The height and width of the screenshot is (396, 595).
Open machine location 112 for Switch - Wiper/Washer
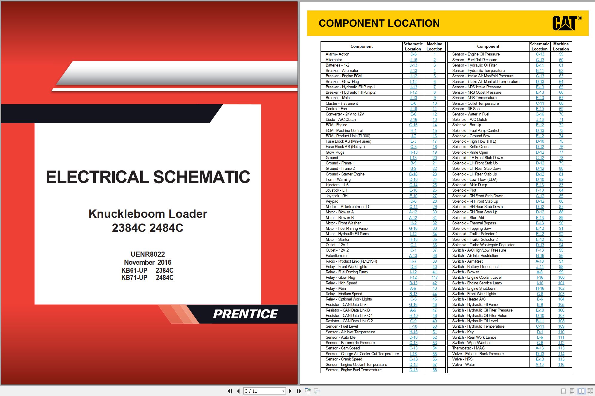[x=561, y=343]
